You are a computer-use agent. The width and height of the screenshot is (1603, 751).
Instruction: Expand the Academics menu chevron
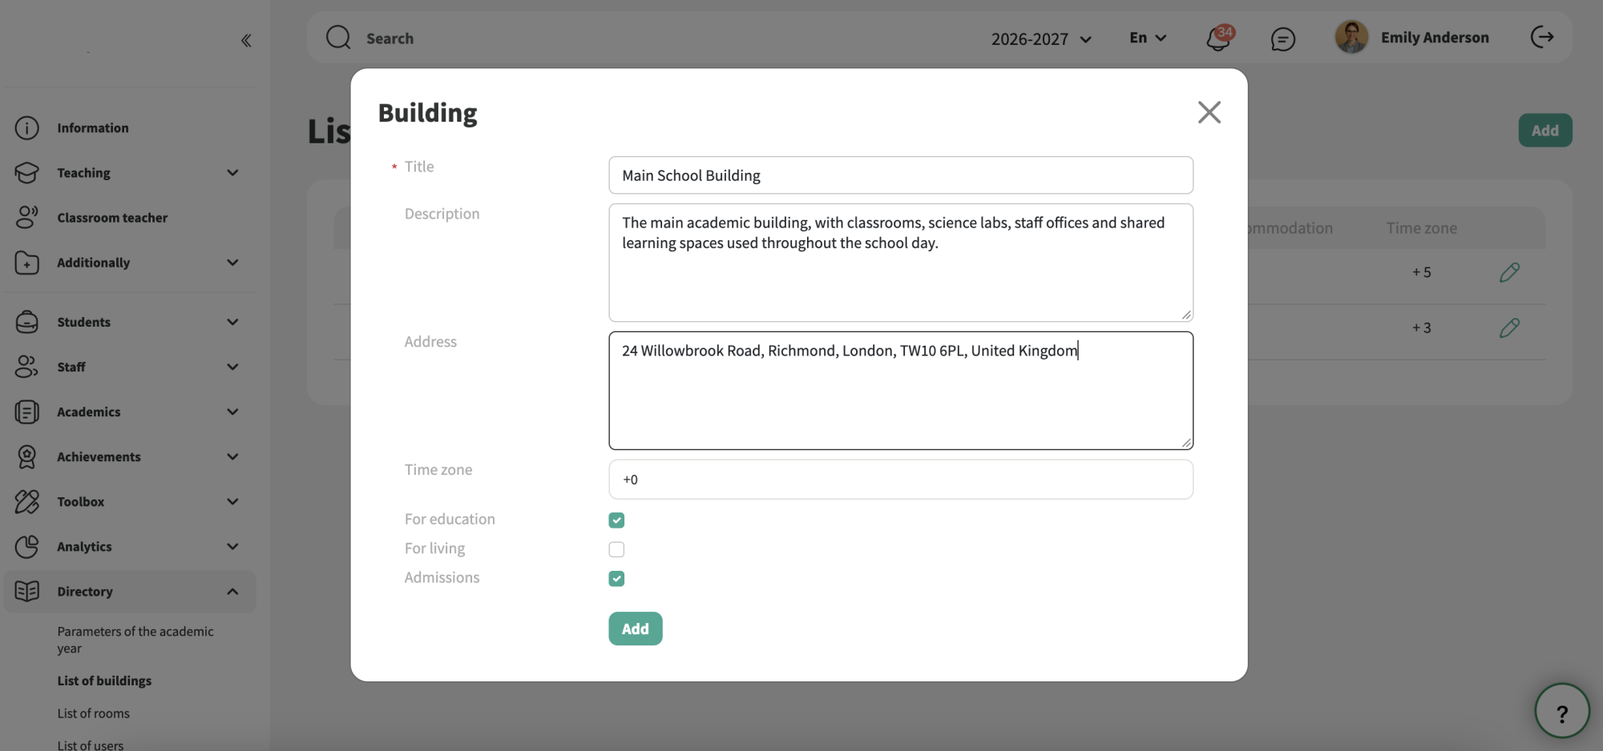[232, 412]
